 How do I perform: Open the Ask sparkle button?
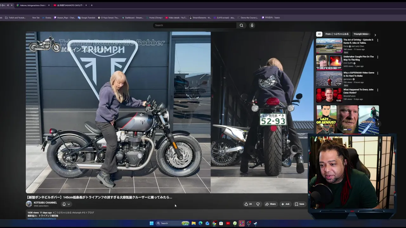(285, 204)
